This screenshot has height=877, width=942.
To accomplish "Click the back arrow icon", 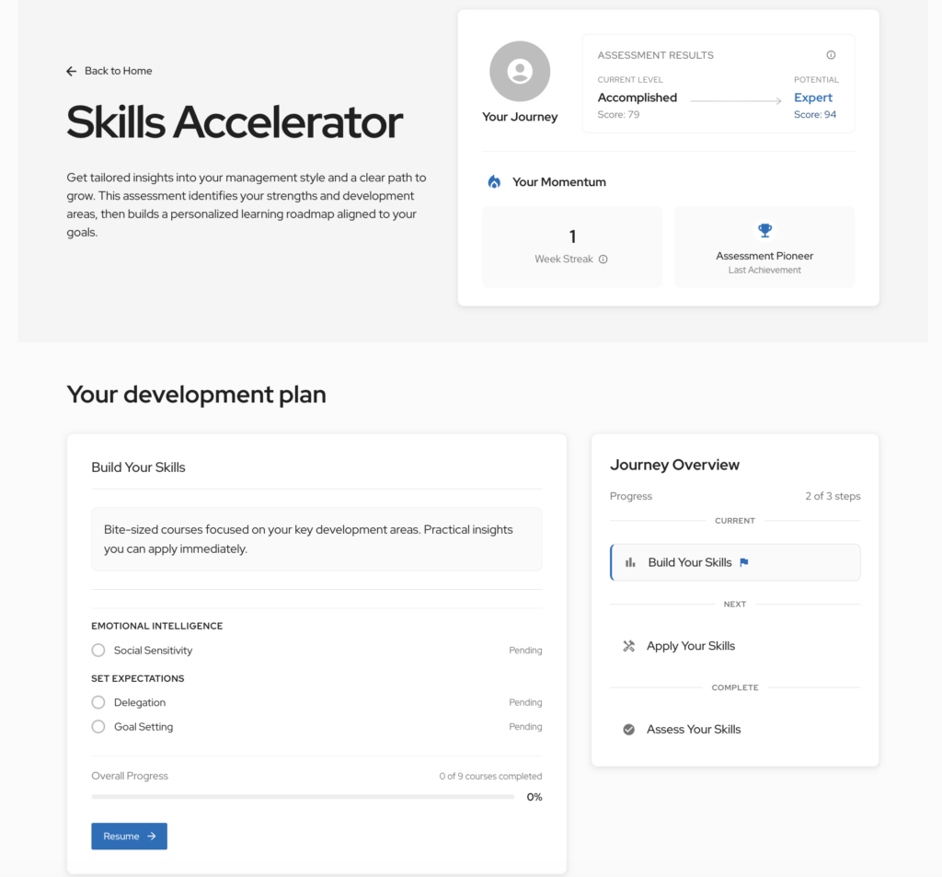I will point(72,71).
